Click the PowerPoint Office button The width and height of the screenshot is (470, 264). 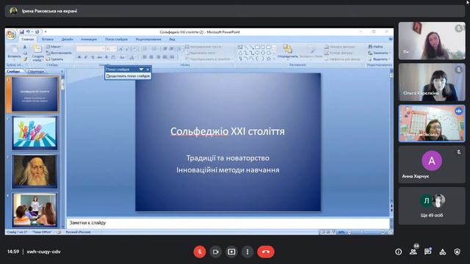click(x=11, y=34)
